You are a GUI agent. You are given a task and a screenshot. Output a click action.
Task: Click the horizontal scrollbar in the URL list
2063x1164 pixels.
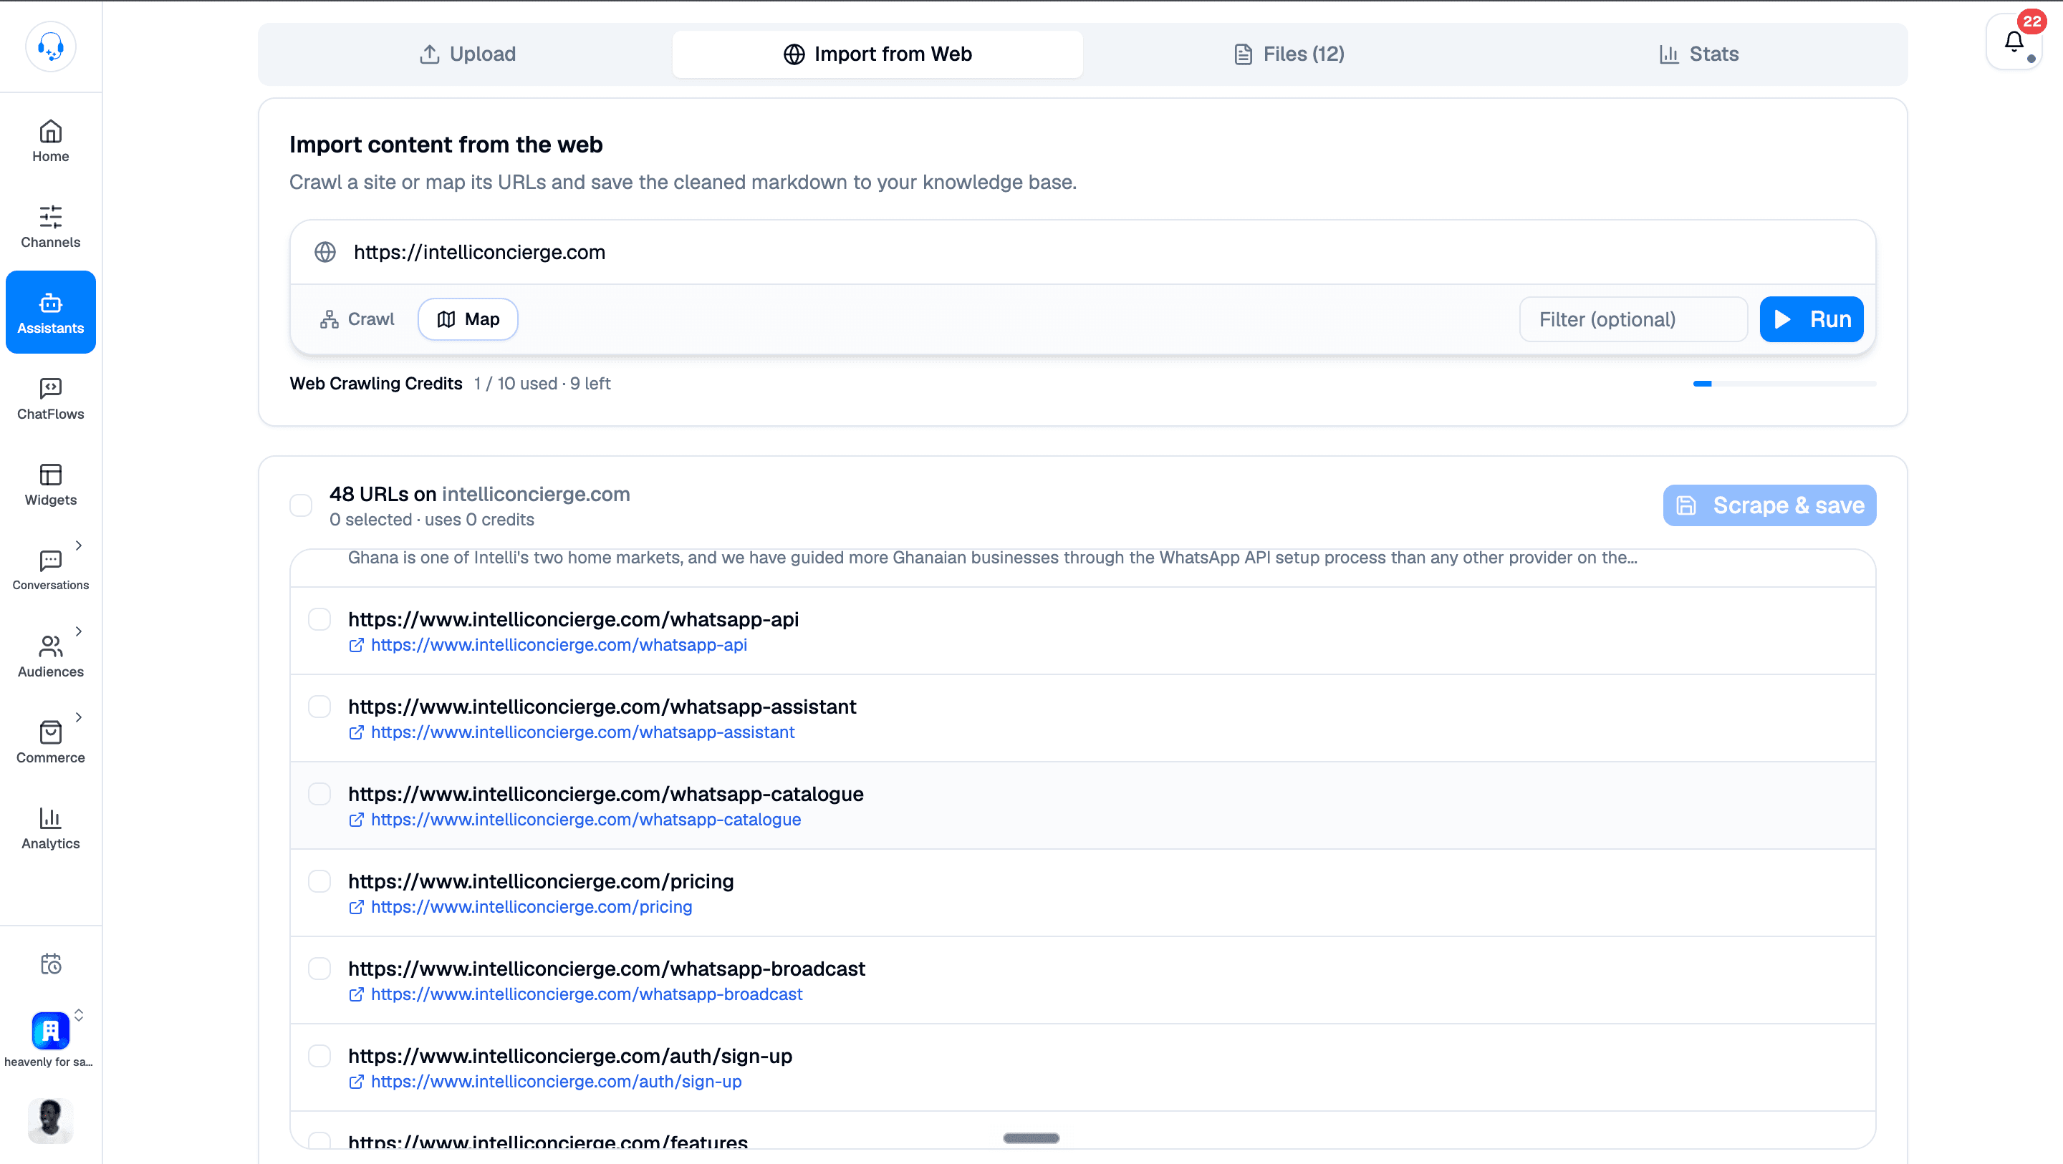pos(1031,1138)
